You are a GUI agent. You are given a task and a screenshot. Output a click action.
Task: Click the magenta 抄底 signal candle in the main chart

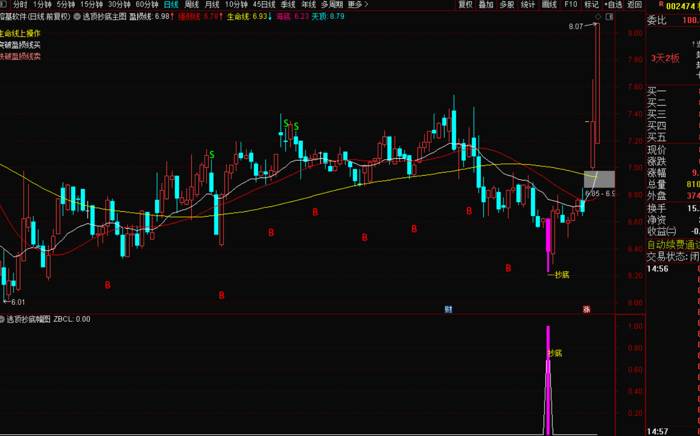pyautogui.click(x=548, y=244)
